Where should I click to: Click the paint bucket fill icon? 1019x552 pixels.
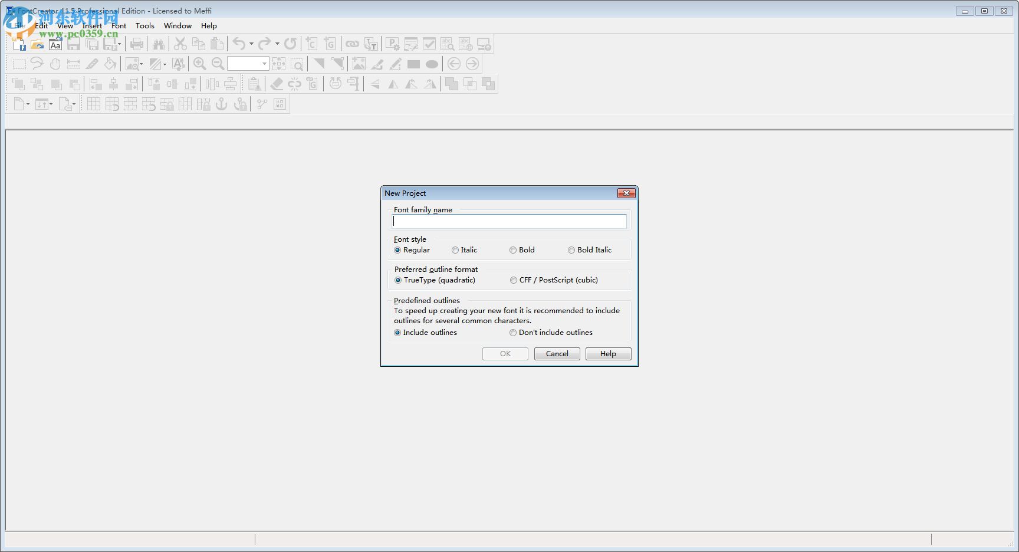pyautogui.click(x=111, y=64)
